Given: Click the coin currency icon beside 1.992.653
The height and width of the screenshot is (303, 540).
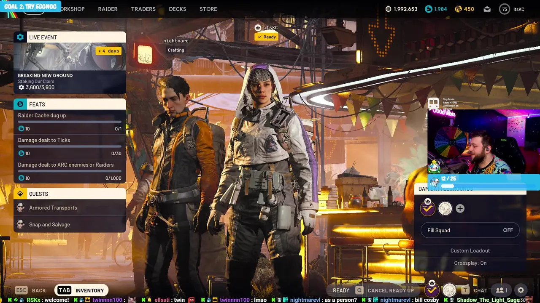Looking at the screenshot, I should [389, 9].
